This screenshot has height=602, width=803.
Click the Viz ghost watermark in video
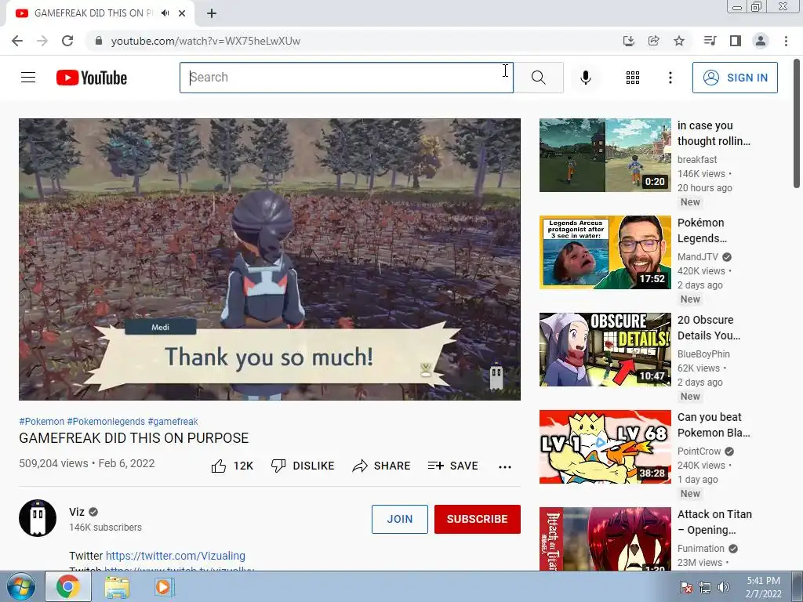pos(496,377)
